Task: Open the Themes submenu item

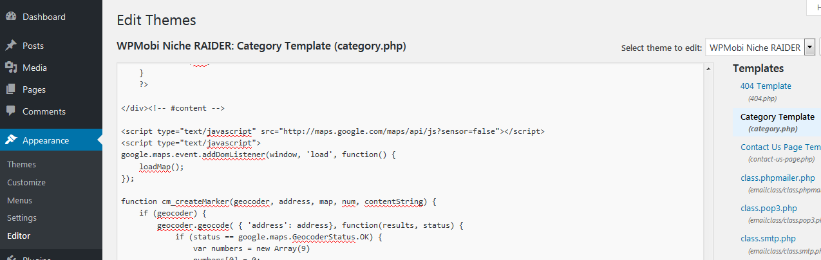Action: click(x=21, y=165)
